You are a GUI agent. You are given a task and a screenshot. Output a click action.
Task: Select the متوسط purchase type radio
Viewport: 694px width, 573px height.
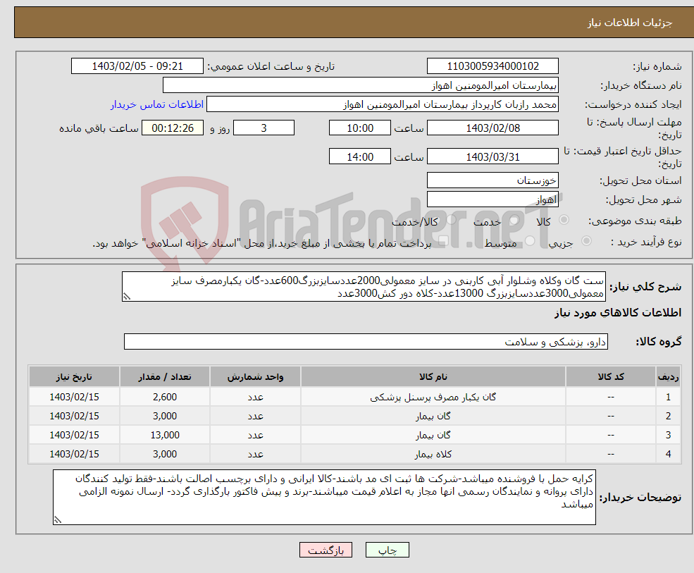(530, 241)
